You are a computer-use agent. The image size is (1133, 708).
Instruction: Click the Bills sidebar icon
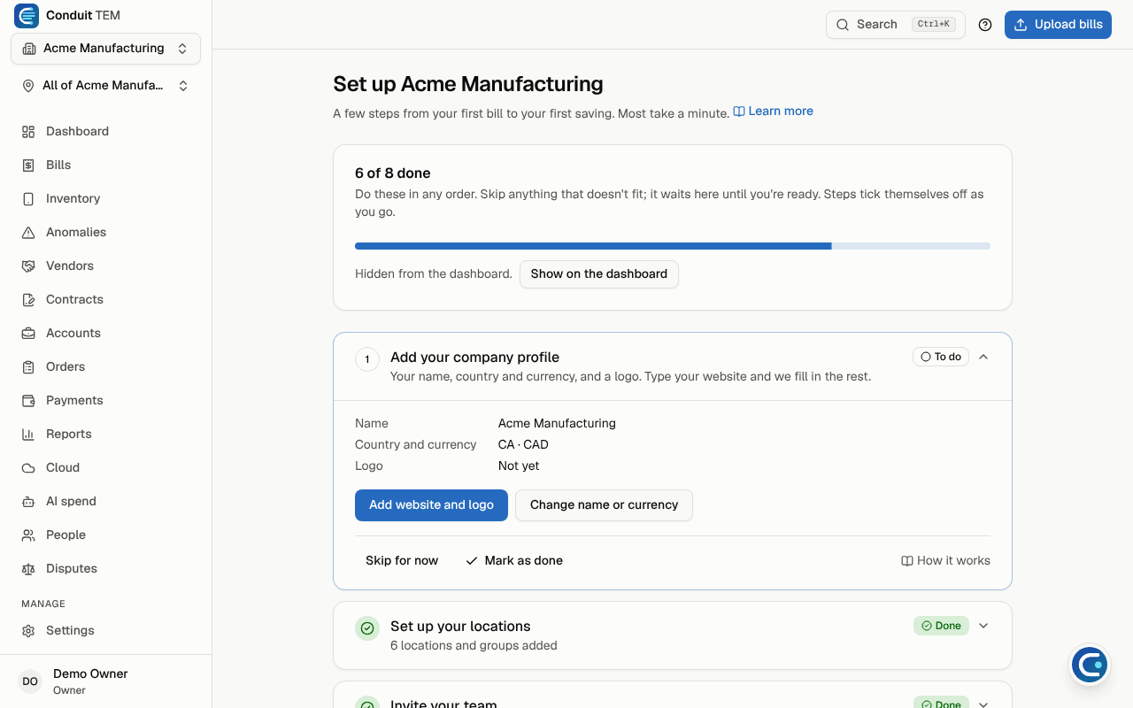coord(28,165)
